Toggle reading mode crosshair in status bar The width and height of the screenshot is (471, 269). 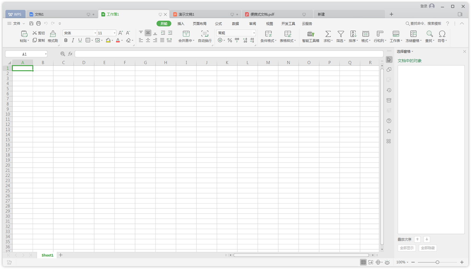pos(378,262)
